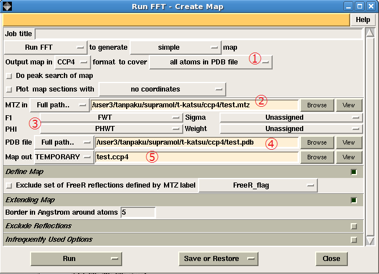Click the Job title input field
This screenshot has width=379, height=274.
198,34
